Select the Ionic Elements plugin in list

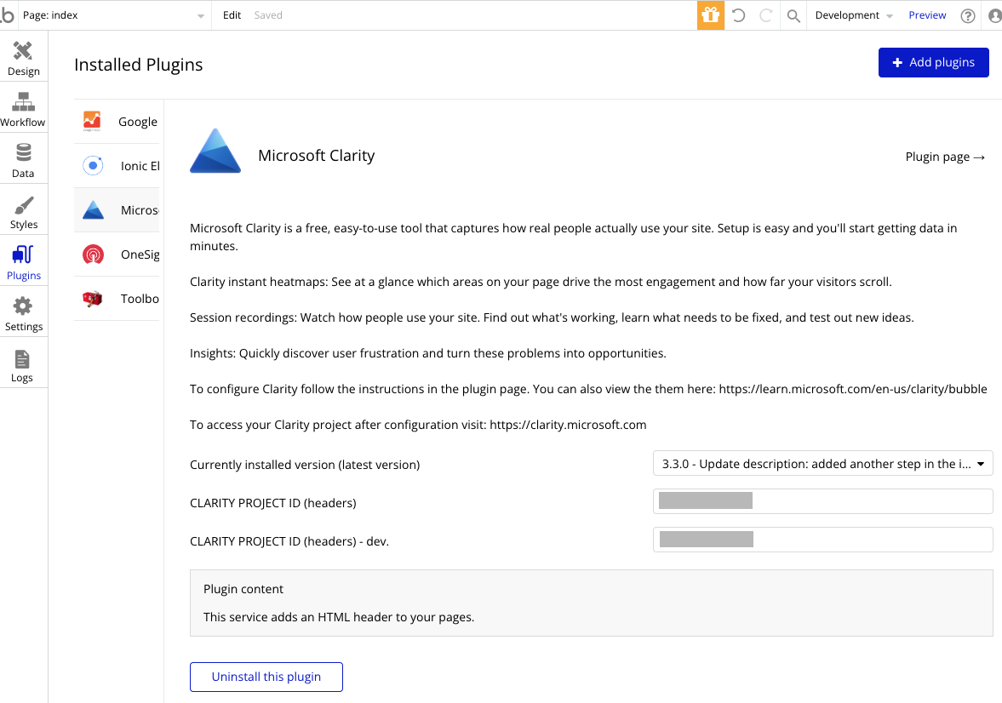[117, 166]
